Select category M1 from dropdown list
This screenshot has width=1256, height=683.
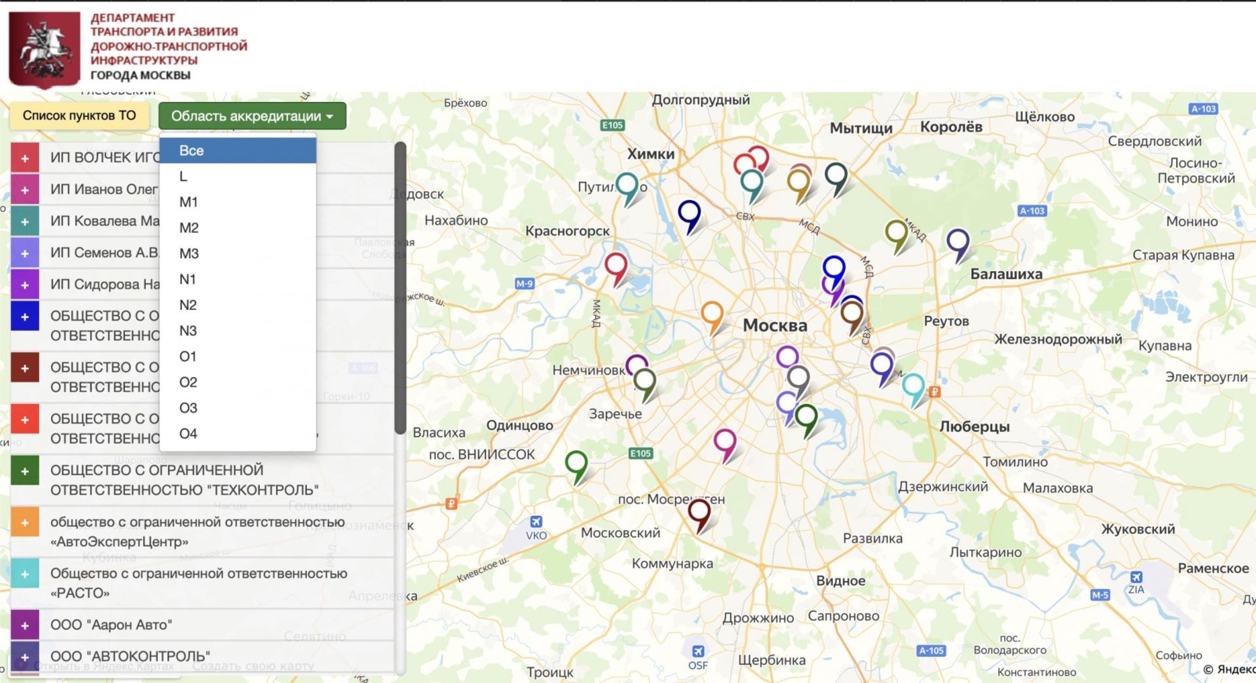point(188,202)
